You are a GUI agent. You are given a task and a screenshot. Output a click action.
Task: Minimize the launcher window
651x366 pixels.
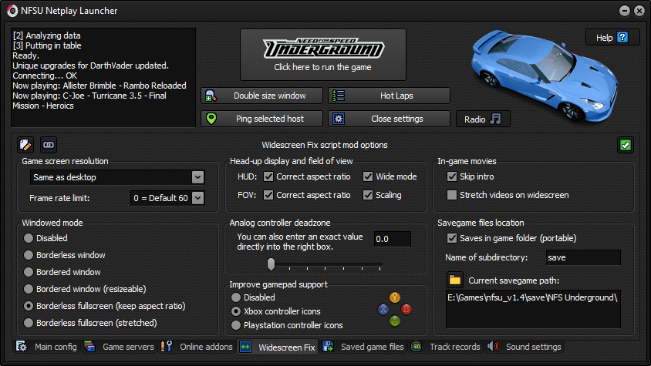625,11
